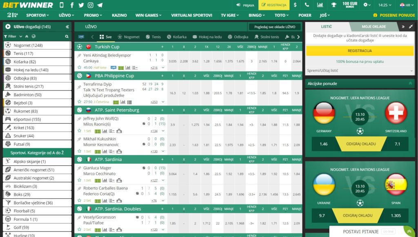
Task: Open the 14:25 time zone dropdown
Action: (x=385, y=5)
